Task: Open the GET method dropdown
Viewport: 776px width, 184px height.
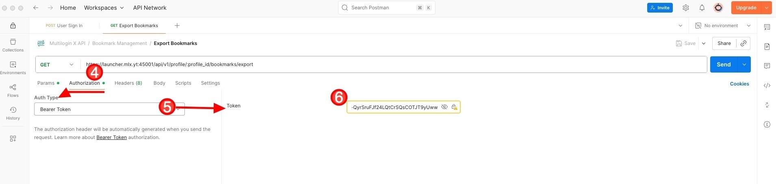Action: (57, 64)
